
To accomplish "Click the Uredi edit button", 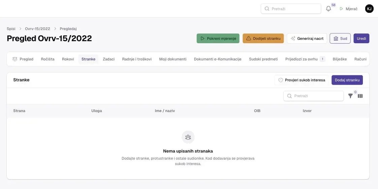I will (361, 38).
